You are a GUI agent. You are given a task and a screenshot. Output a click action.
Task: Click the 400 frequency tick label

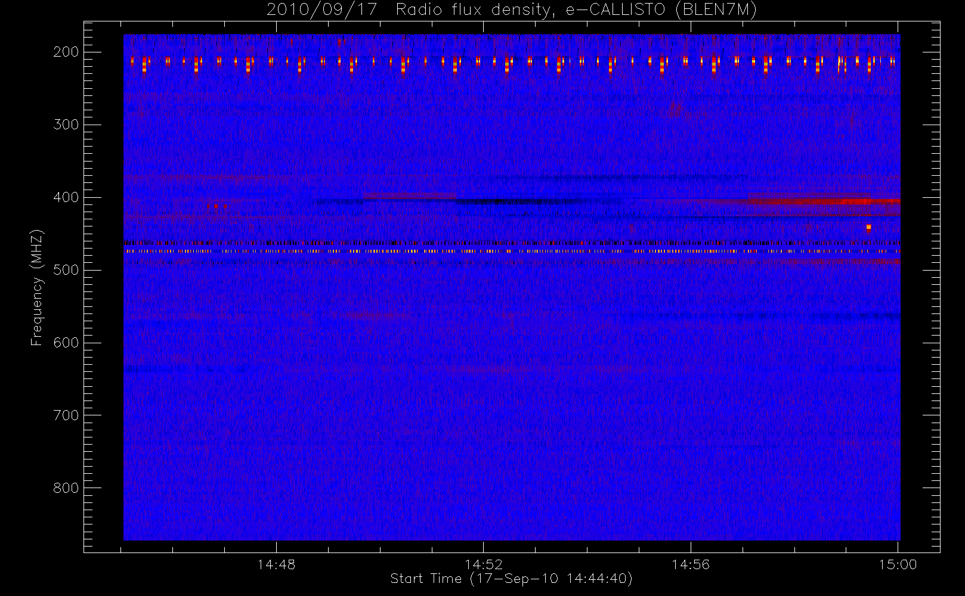(66, 197)
